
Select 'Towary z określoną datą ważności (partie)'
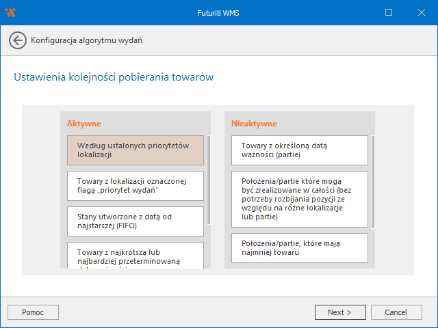click(x=300, y=150)
